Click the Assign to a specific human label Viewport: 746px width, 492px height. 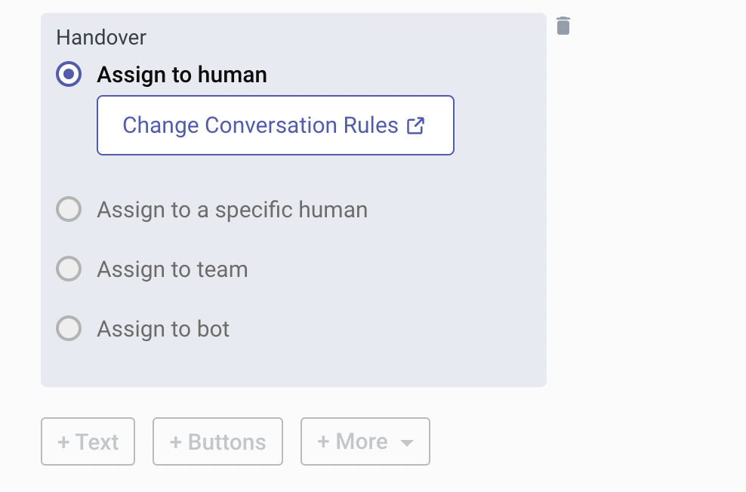(x=232, y=210)
